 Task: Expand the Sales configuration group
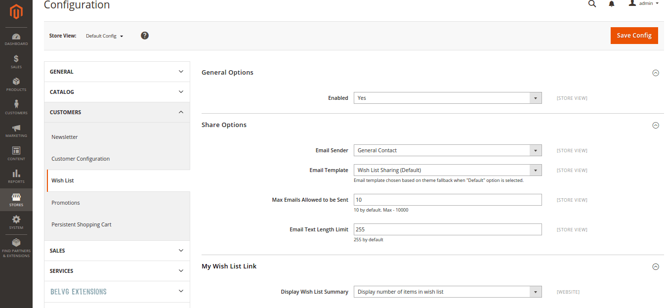pyautogui.click(x=117, y=251)
